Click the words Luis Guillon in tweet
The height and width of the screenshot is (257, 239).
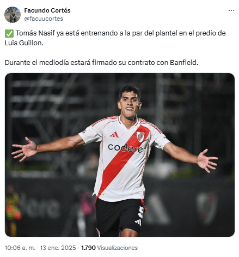[24, 43]
